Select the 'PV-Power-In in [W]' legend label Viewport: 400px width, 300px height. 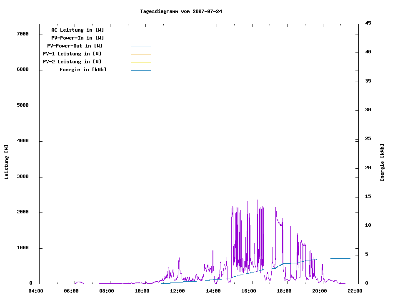click(x=77, y=38)
